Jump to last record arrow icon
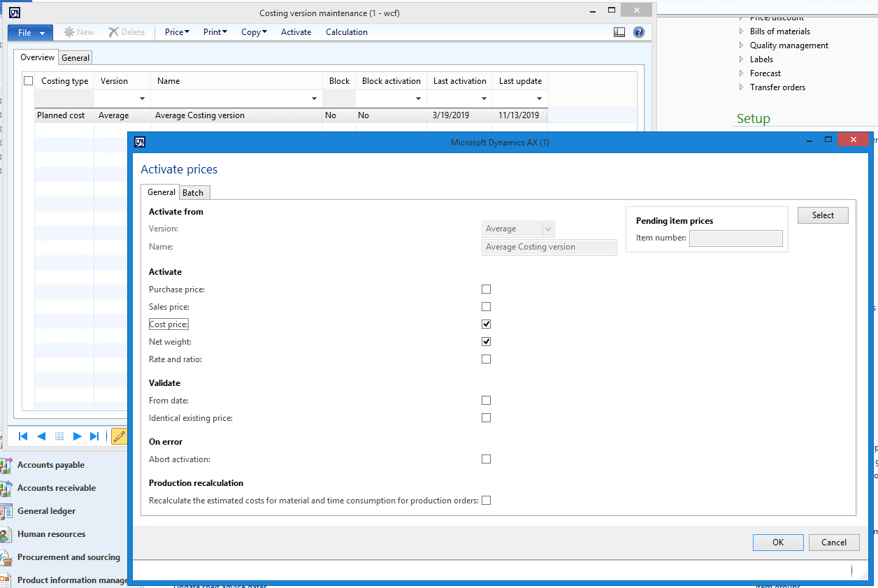Viewport: 878px width, 588px height. point(94,436)
